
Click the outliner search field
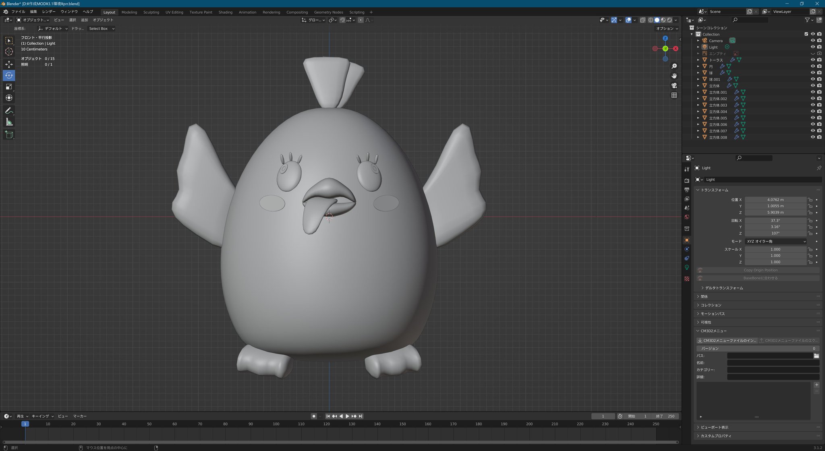click(750, 20)
